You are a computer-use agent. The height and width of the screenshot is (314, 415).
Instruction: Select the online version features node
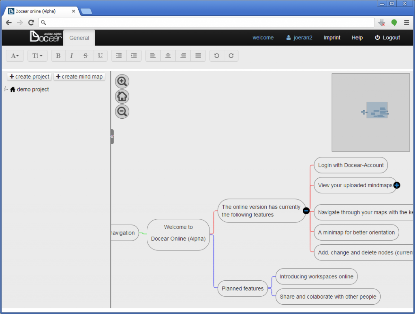coord(261,211)
